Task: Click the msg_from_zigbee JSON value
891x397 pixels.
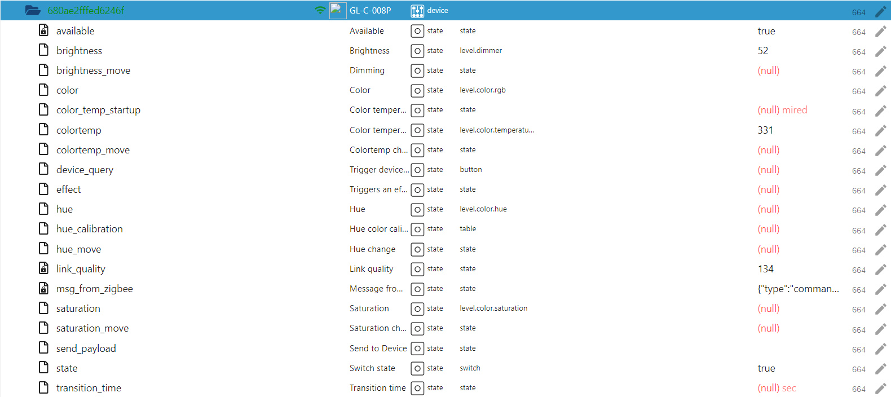Action: tap(798, 289)
